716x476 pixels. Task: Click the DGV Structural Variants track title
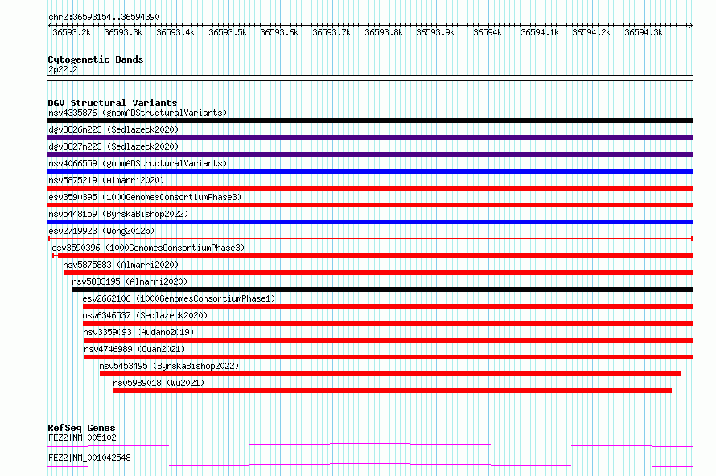coord(113,103)
